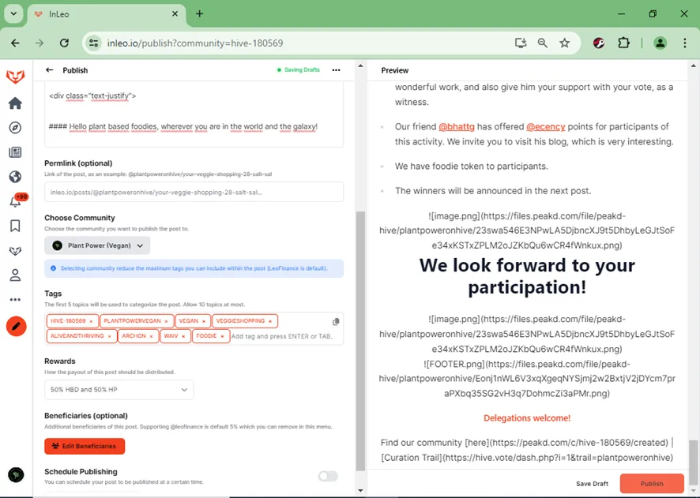This screenshot has height=498, width=700.
Task: Open the user avatar at sidebar bottom
Action: tap(16, 475)
